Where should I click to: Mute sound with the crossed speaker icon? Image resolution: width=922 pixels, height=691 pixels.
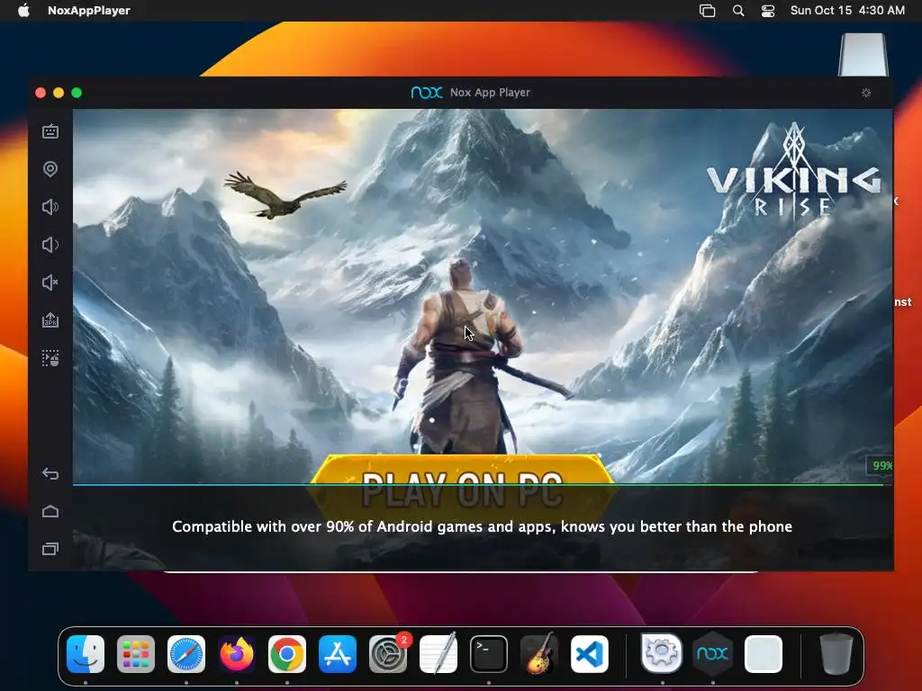[50, 283]
